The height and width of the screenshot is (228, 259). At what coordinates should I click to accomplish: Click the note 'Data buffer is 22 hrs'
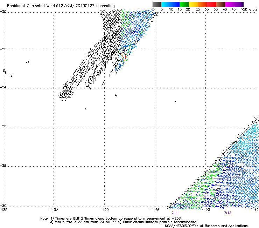click(72, 222)
